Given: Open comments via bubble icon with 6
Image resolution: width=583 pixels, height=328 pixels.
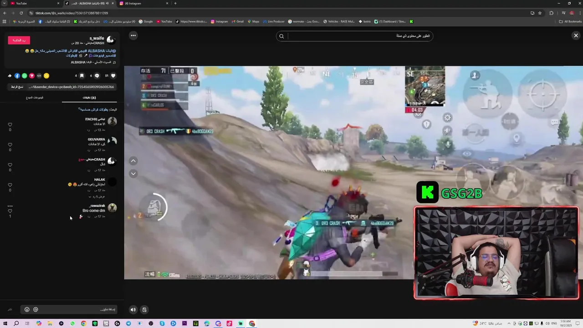Looking at the screenshot, I should click(97, 76).
